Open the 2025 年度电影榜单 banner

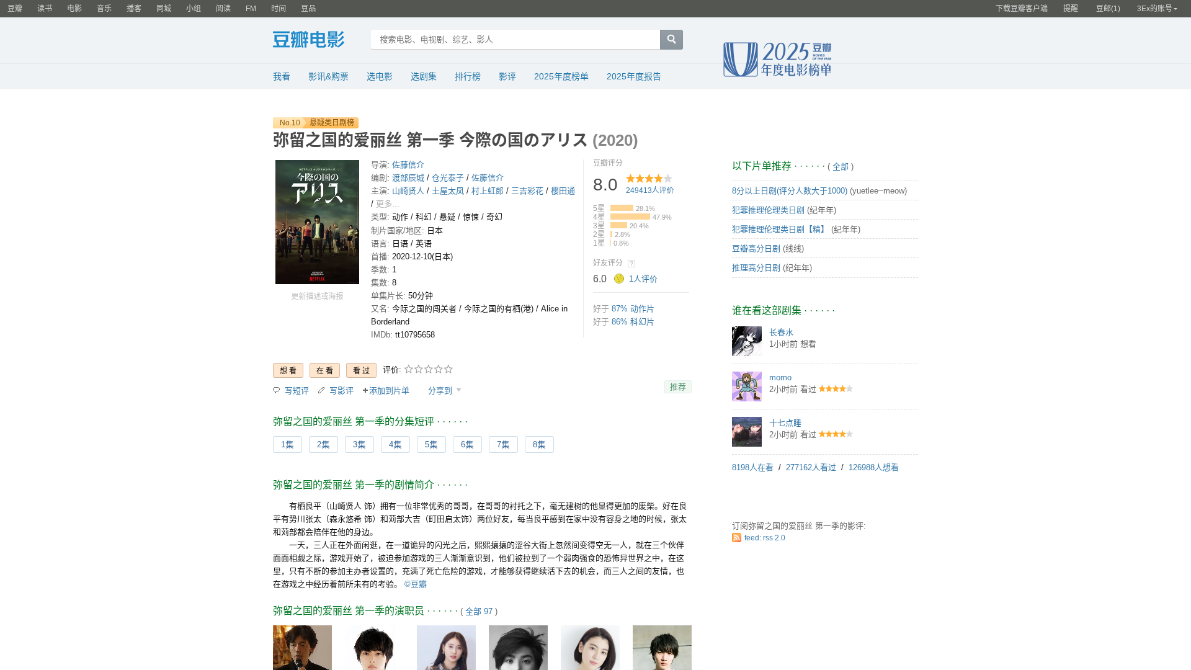click(x=777, y=60)
